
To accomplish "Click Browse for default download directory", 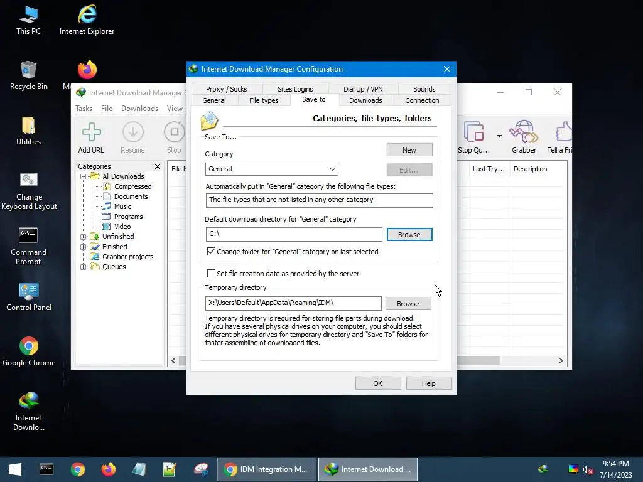I will (x=409, y=235).
